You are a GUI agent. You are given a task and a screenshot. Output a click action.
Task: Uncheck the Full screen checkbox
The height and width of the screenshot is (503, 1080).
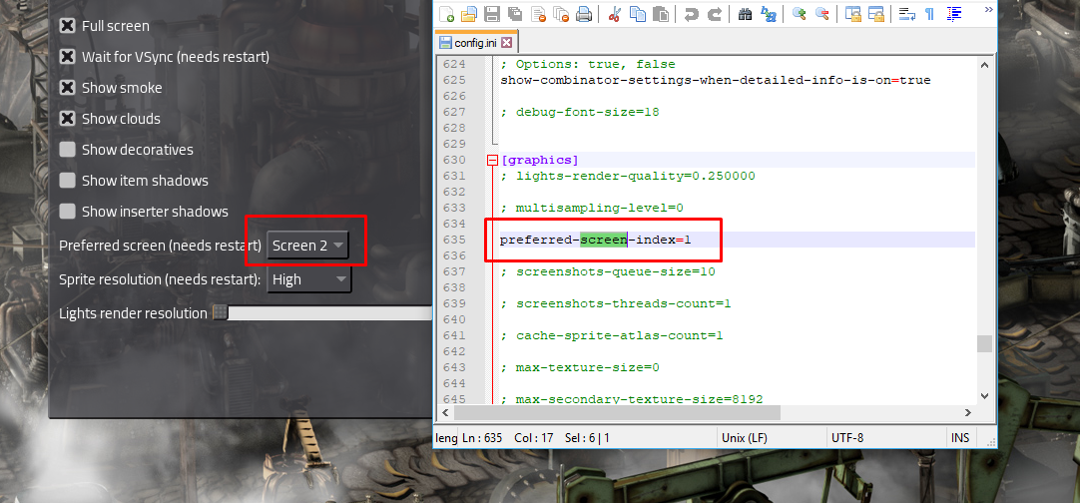coord(67,26)
